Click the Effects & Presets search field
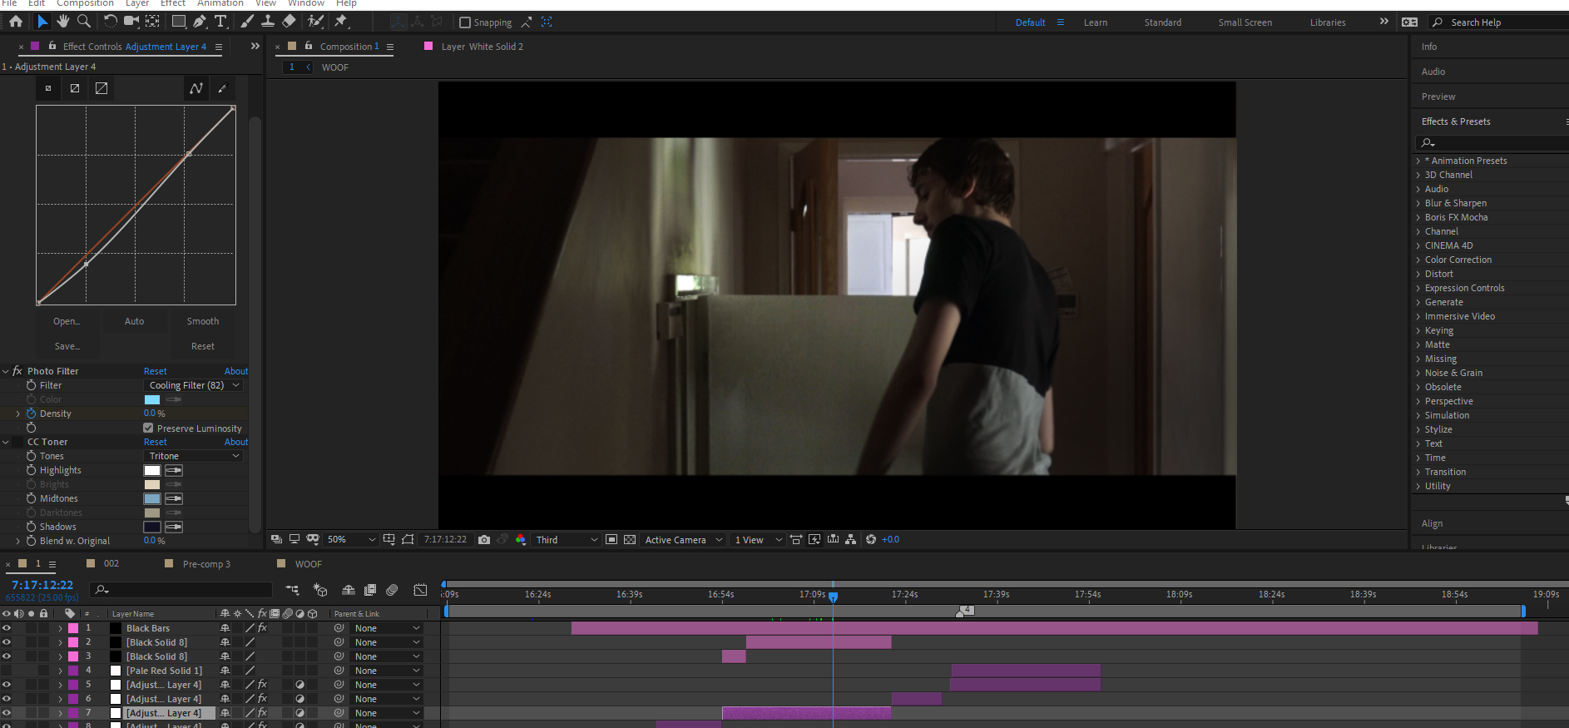 pos(1494,143)
